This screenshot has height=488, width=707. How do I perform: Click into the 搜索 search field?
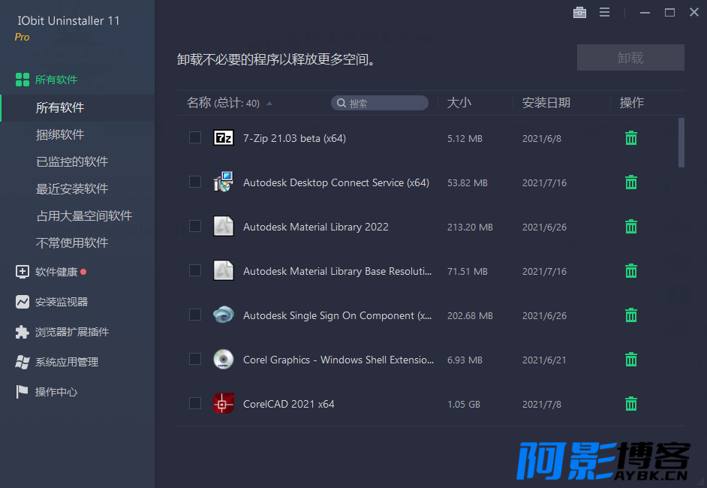(x=380, y=103)
